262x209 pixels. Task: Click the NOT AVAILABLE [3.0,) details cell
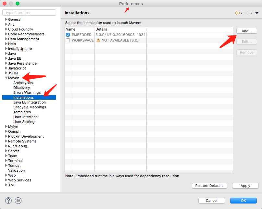pos(120,40)
